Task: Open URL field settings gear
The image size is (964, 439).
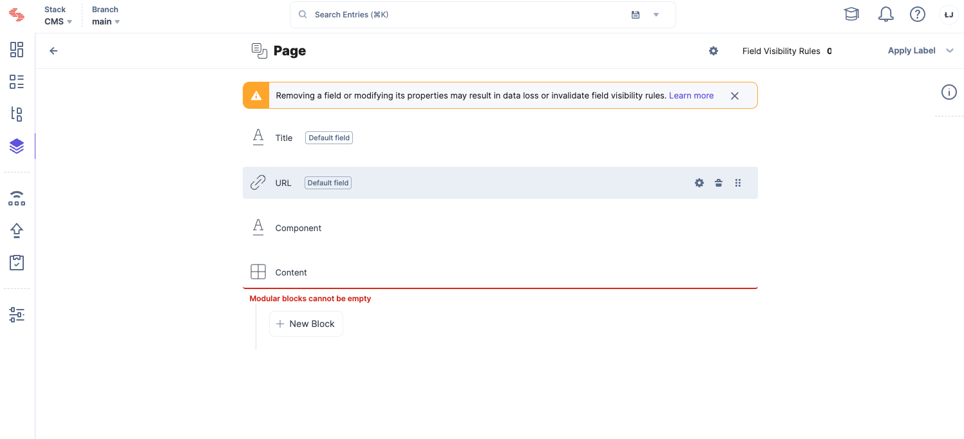Action: 699,183
